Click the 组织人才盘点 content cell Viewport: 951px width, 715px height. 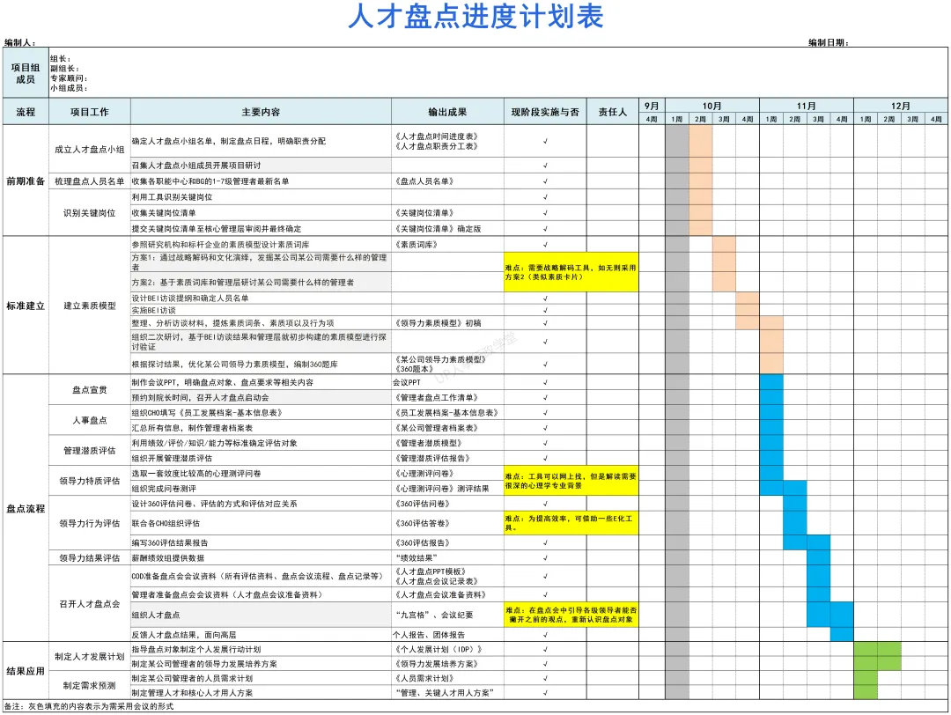[x=261, y=615]
